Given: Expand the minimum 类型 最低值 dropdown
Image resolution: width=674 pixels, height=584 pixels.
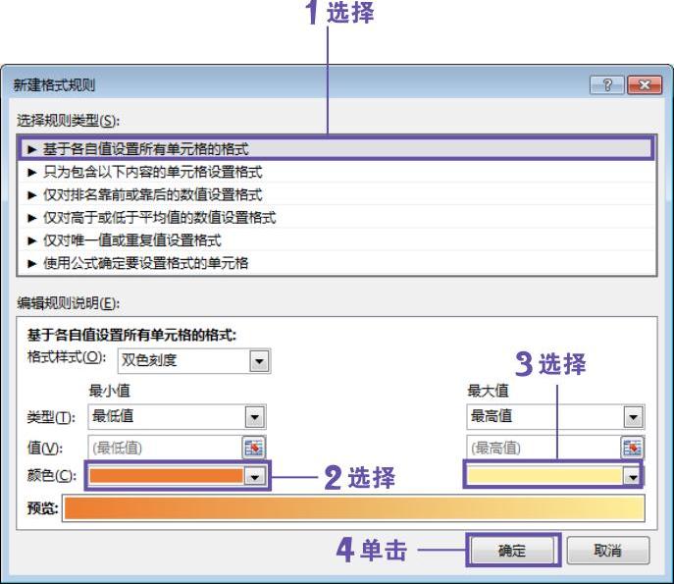Looking at the screenshot, I should [x=255, y=416].
